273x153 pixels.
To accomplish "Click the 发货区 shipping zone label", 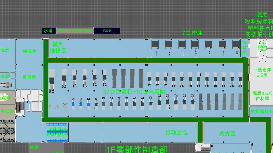I will 227,133.
